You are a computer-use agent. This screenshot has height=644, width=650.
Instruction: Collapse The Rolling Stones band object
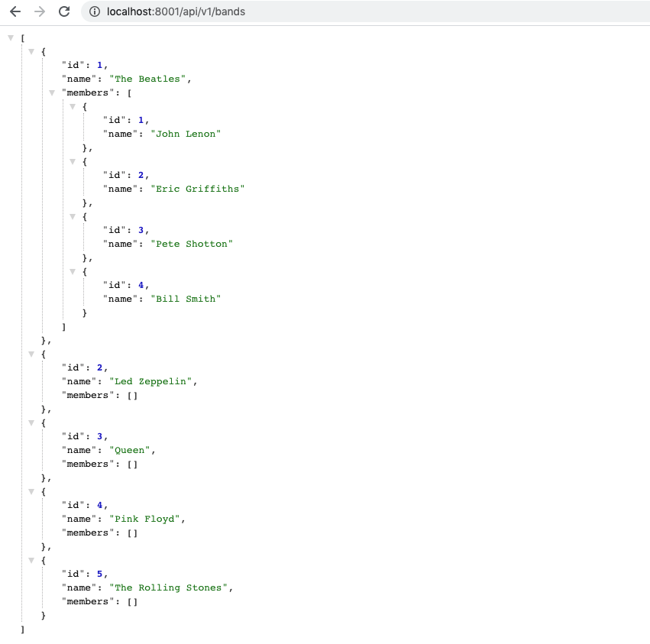click(x=31, y=560)
